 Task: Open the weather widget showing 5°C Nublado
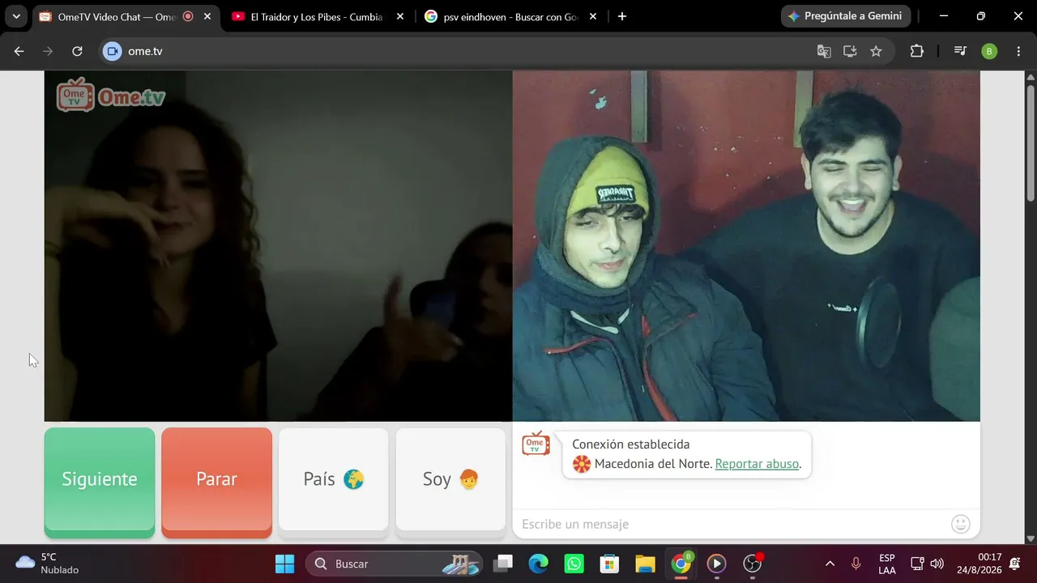click(49, 563)
